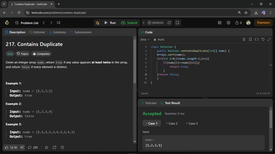Expand the Topics tag section

tap(23, 54)
